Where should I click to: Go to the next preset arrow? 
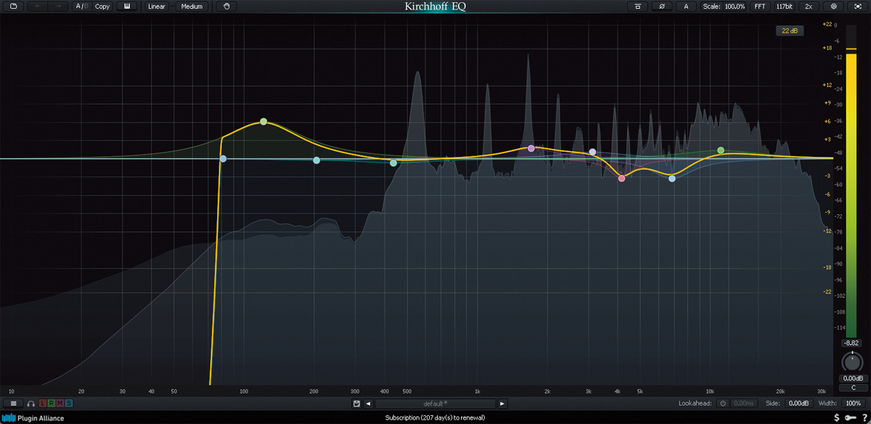click(x=502, y=404)
